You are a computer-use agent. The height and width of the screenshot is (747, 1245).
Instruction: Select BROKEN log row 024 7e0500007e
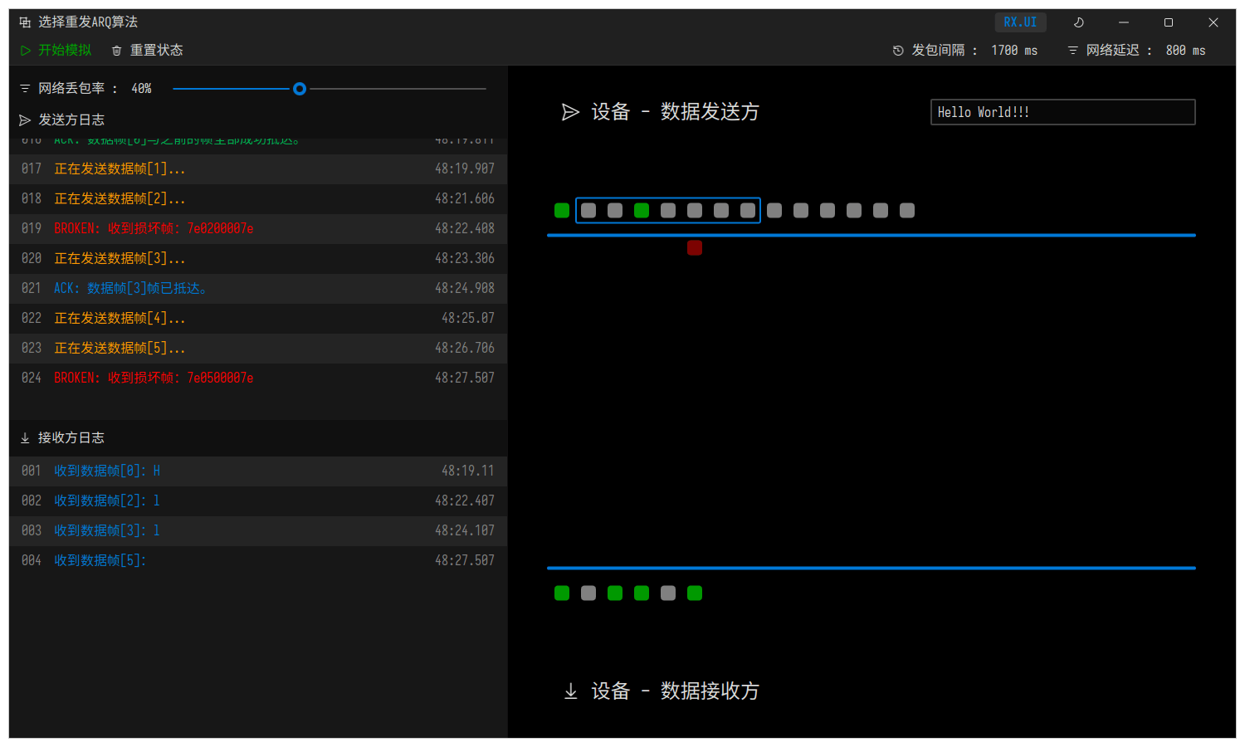pyautogui.click(x=258, y=378)
